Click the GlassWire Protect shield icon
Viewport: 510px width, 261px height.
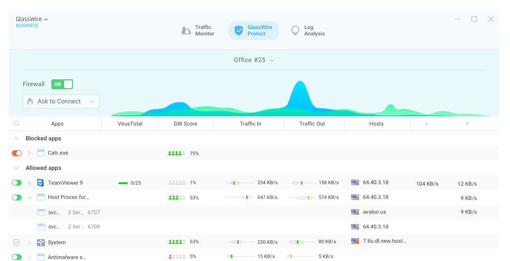point(239,31)
